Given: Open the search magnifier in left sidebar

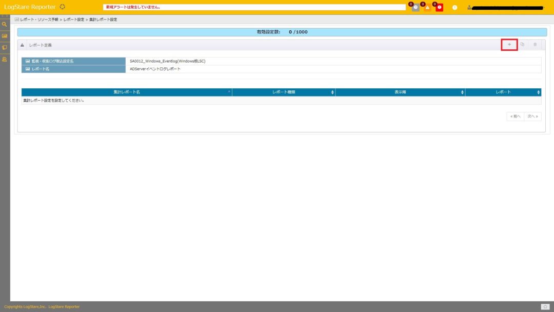Looking at the screenshot, I should tap(5, 24).
